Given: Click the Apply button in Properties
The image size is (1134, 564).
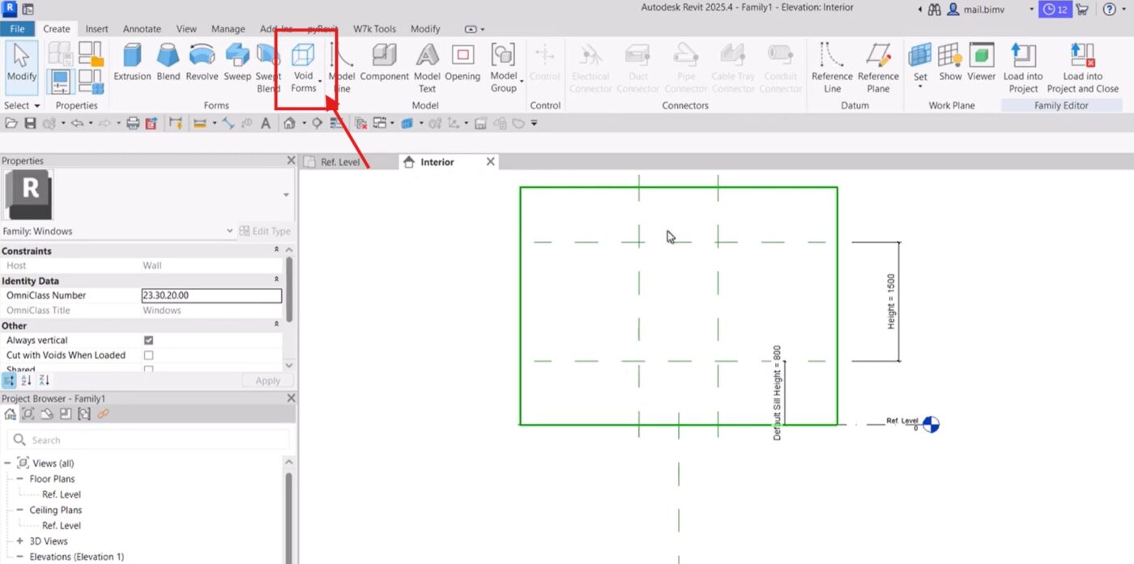Looking at the screenshot, I should pyautogui.click(x=267, y=380).
